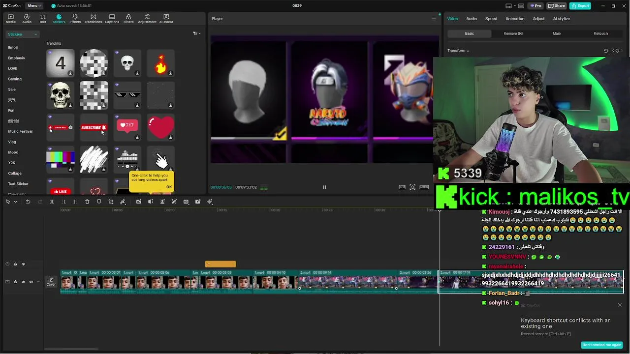Select the Remove BG sub-tab
The width and height of the screenshot is (630, 354).
(513, 33)
